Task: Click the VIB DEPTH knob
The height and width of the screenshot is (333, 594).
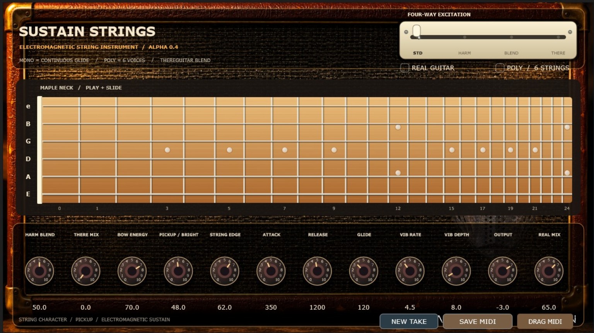Action: click(456, 271)
